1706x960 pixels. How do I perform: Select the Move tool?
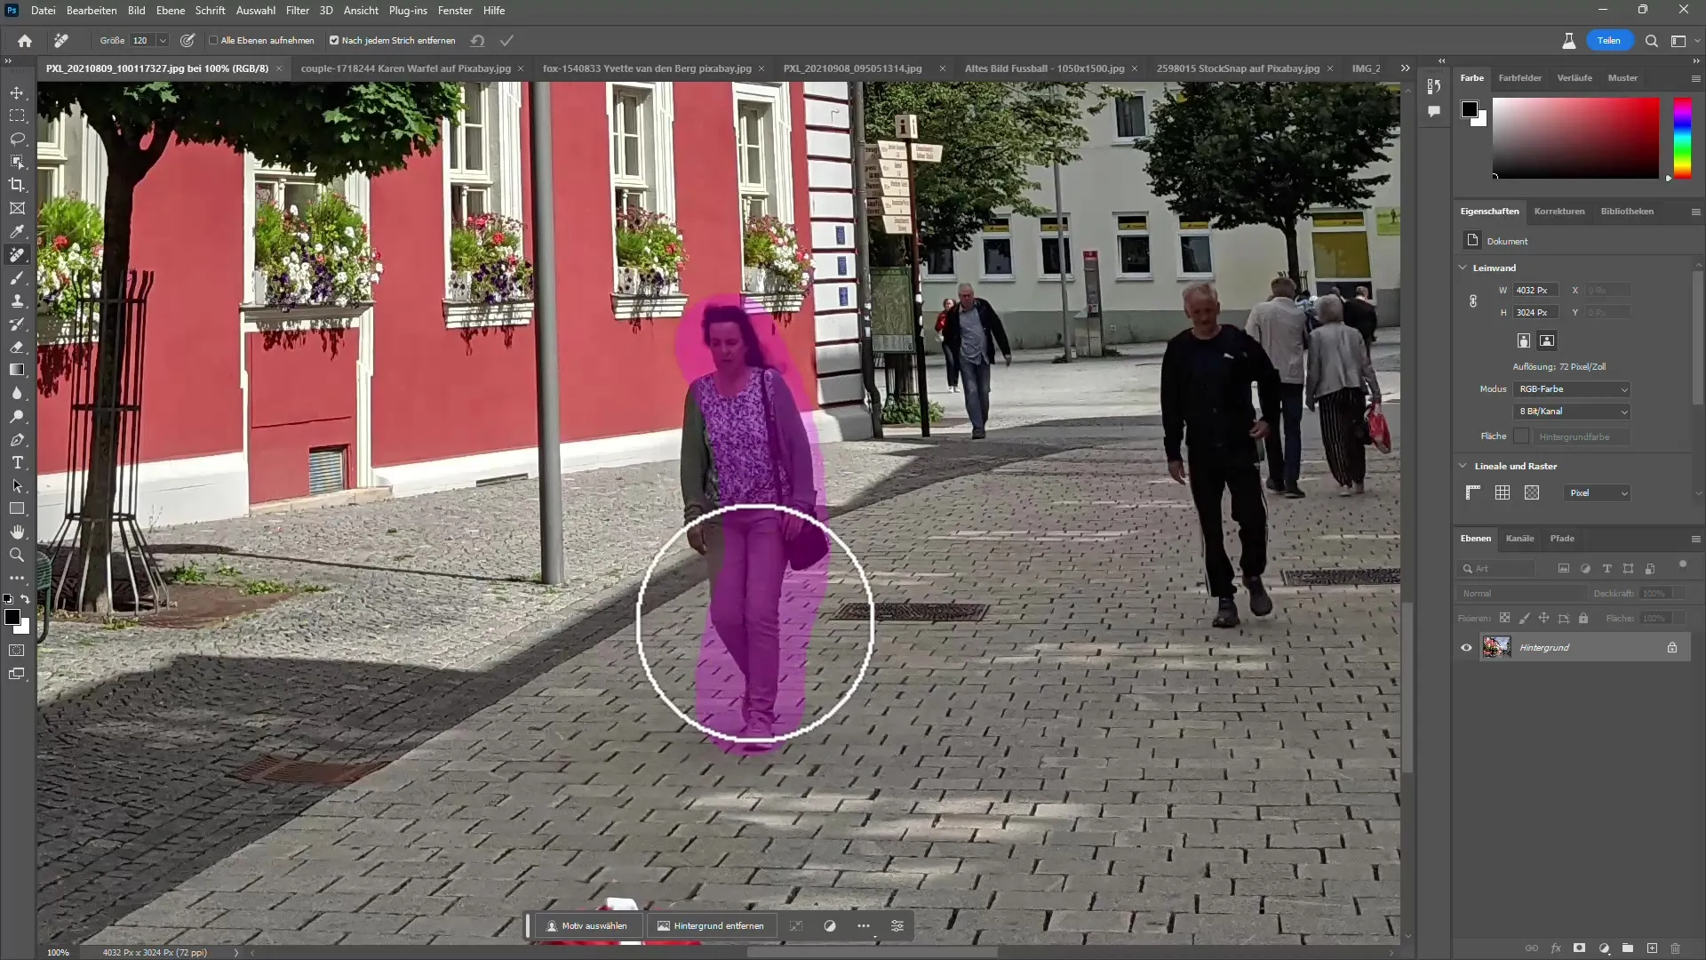pyautogui.click(x=18, y=92)
